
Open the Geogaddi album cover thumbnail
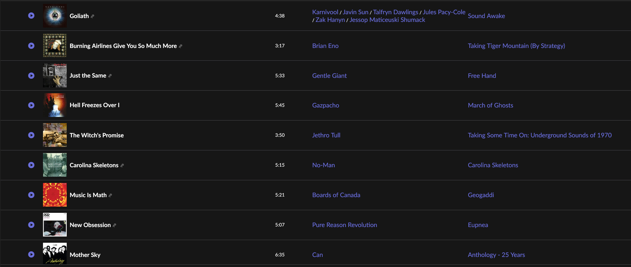point(55,195)
